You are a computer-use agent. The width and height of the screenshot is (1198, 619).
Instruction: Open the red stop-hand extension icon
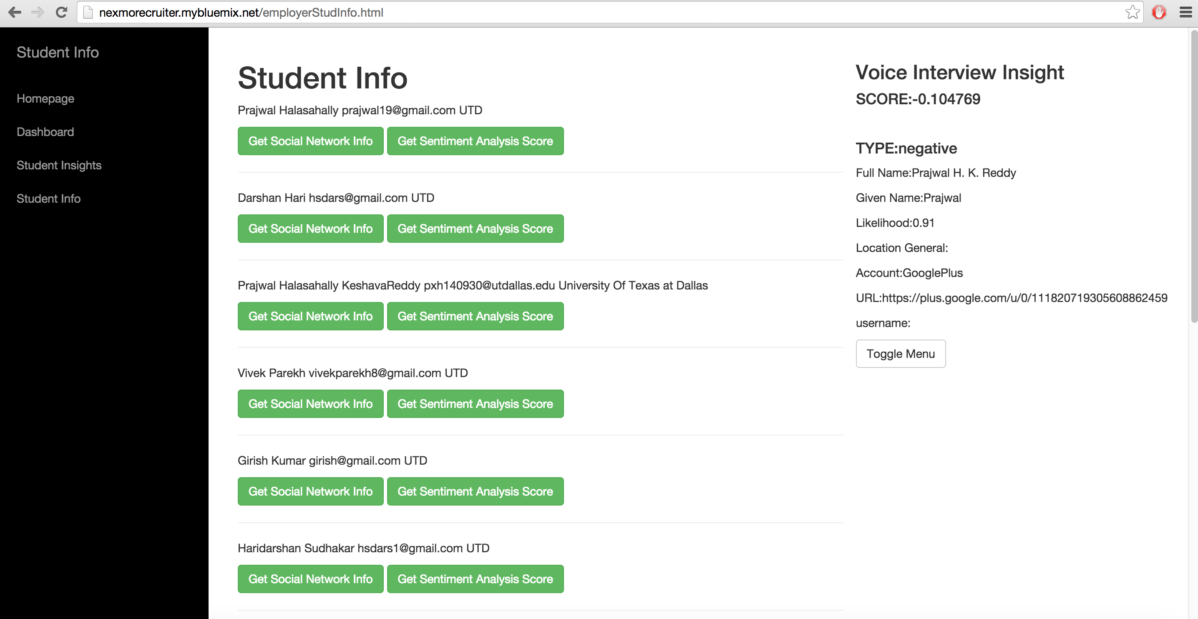click(x=1158, y=13)
